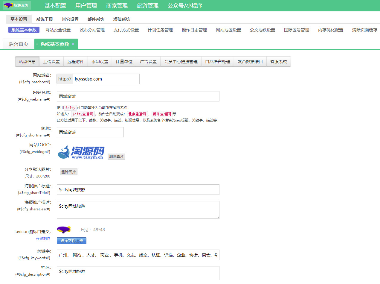Select the 其它设置 sub-menu tab
Image resolution: width=380 pixels, height=284 pixels.
click(70, 19)
